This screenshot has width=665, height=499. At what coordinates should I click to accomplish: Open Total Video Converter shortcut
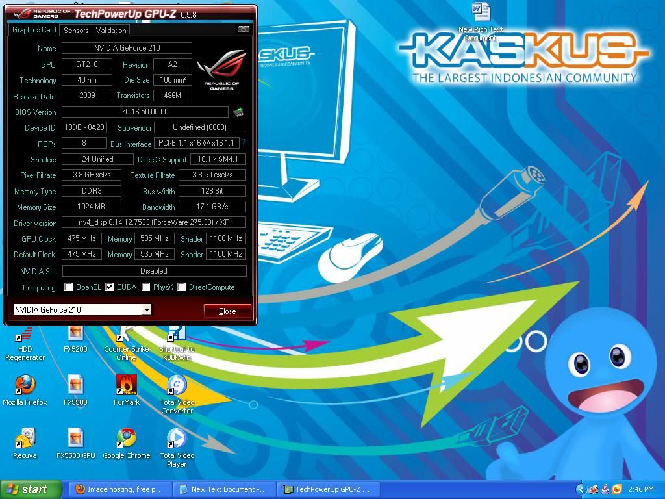click(x=177, y=394)
